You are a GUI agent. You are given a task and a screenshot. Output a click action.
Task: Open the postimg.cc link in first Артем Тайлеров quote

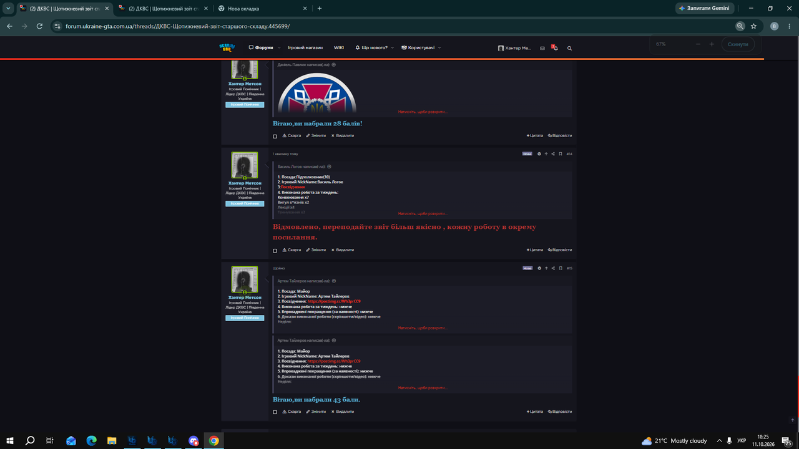tap(334, 301)
